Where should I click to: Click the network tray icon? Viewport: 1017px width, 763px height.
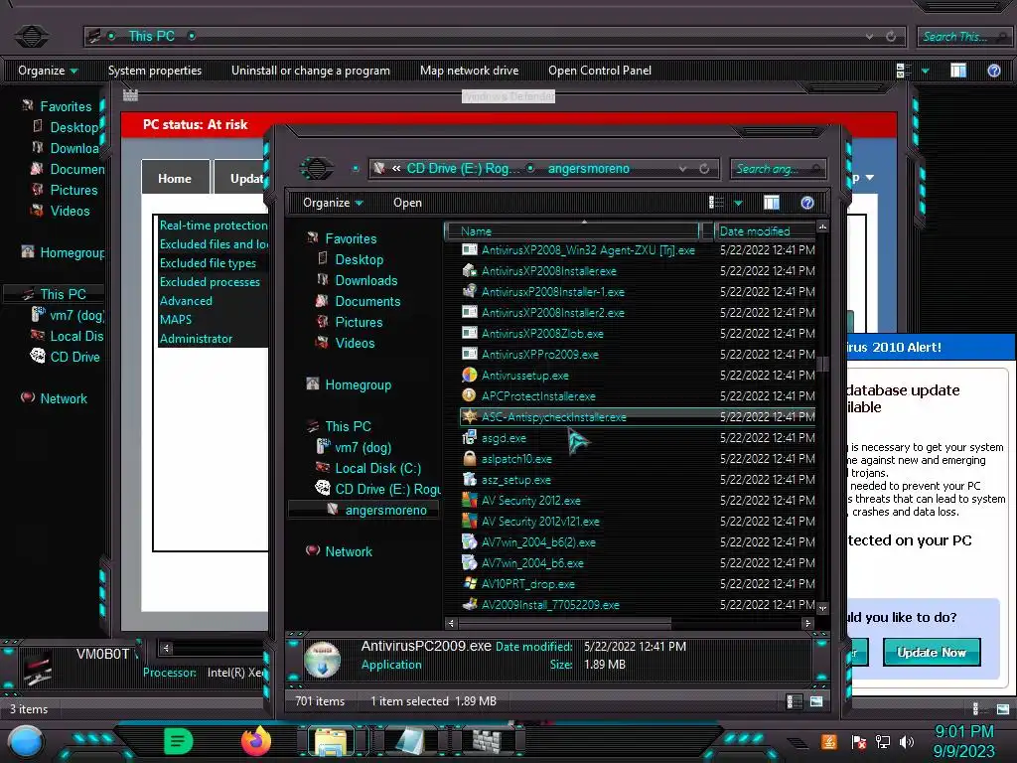883,741
